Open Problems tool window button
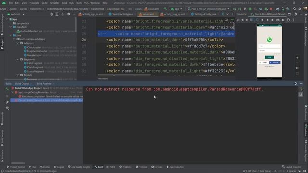This screenshot has width=308, height=173. [x=126, y=167]
